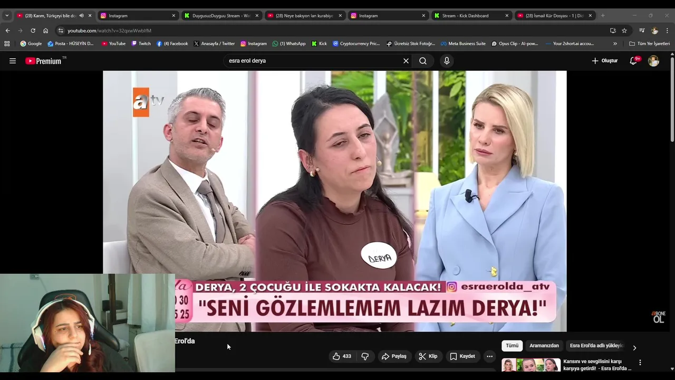
Task: Install app icon in address bar
Action: click(613, 31)
